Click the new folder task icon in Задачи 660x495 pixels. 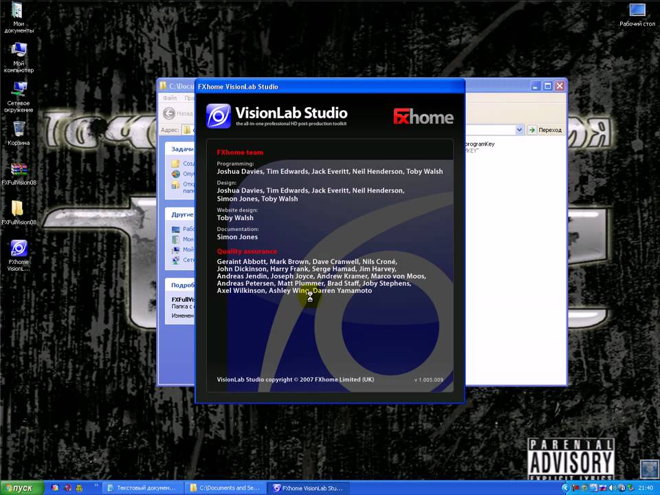coord(175,164)
